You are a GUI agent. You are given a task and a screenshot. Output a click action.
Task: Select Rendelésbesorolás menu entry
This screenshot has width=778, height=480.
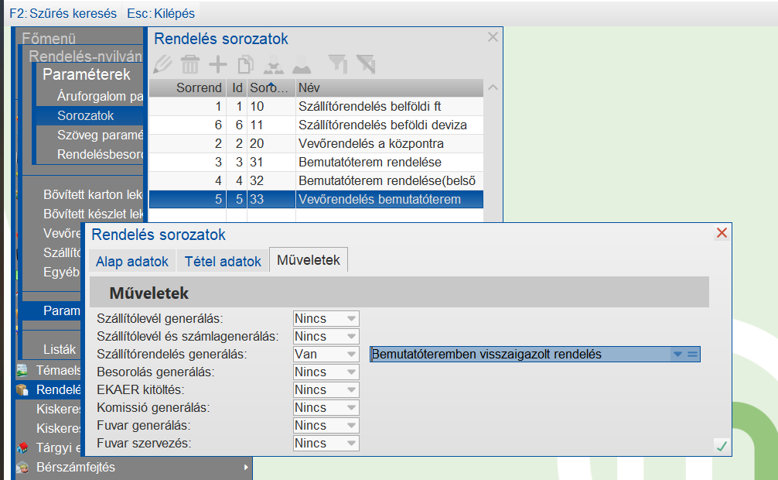100,154
